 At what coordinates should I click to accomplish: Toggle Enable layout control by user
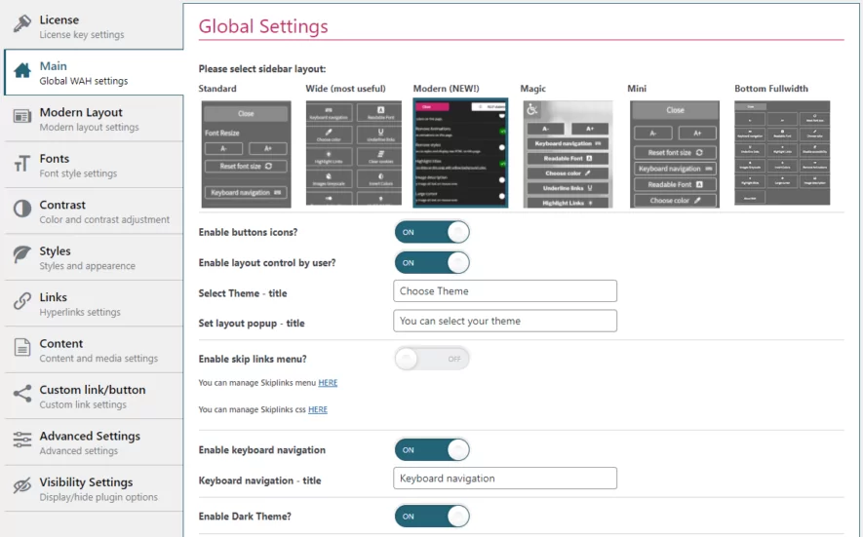tap(432, 262)
